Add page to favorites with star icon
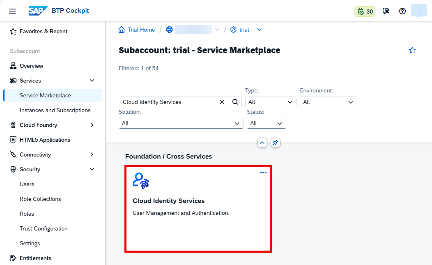Viewport: 432px width, 265px height. point(412,50)
